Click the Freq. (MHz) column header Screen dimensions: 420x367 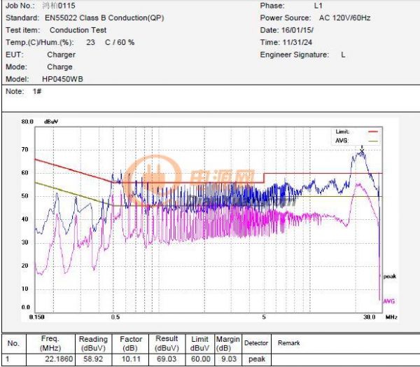tap(50, 343)
